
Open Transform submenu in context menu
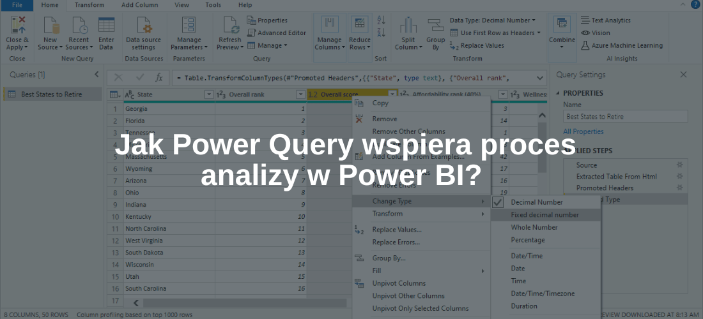(x=421, y=214)
